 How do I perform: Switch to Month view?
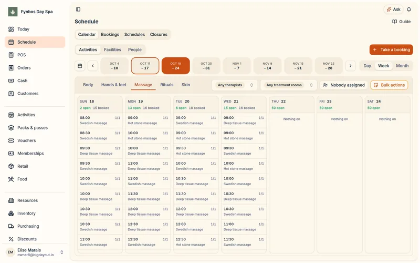click(x=402, y=66)
